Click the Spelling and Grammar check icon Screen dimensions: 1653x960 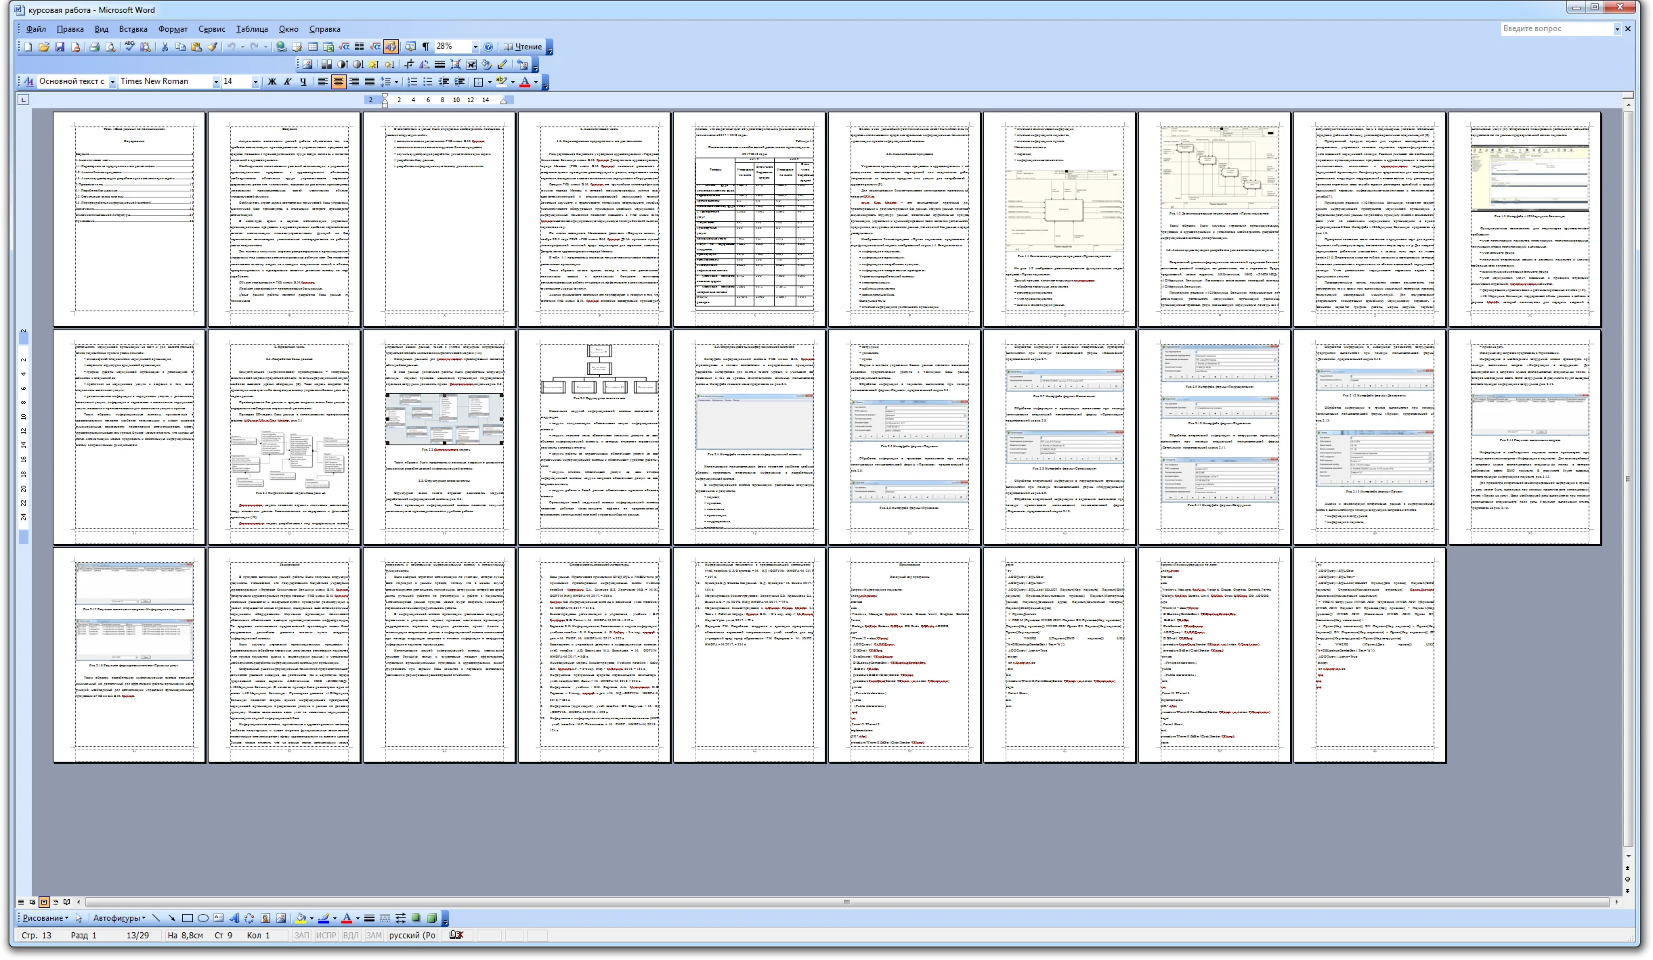(129, 47)
